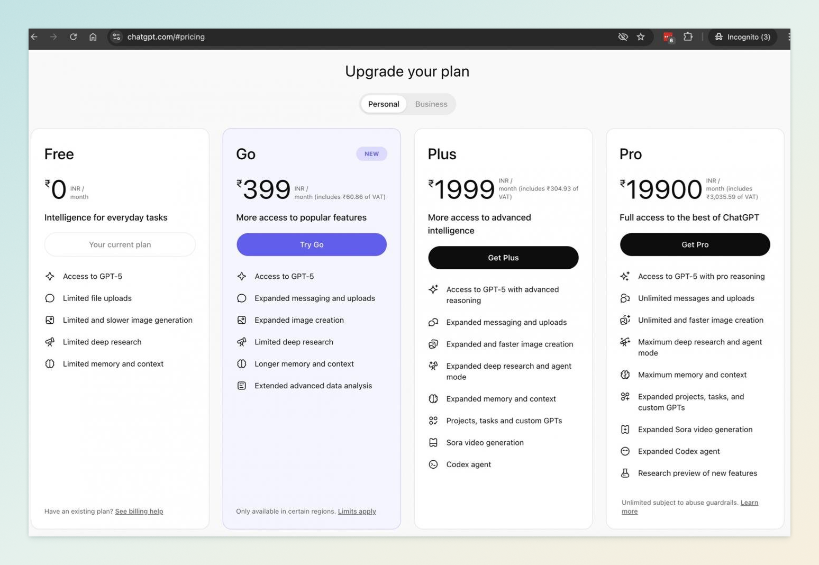Click 'Research preview of new features' text
This screenshot has width=819, height=565.
pyautogui.click(x=697, y=473)
